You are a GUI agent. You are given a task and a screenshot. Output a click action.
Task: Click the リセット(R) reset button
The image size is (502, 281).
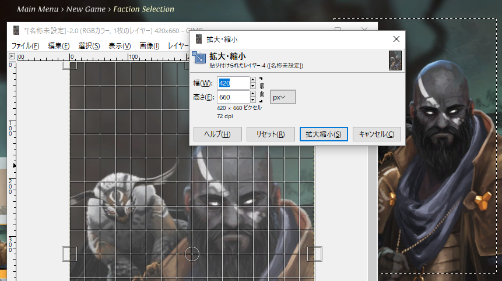click(x=271, y=134)
